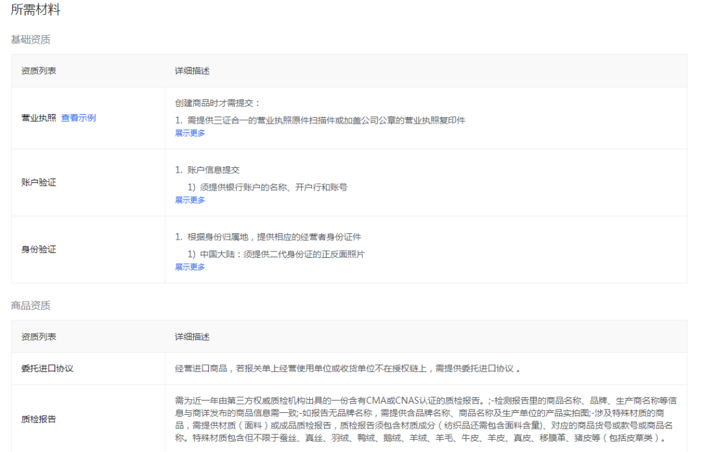703x452 pixels.
Task: Click the 资质列表 header in the first table
Action: [39, 71]
